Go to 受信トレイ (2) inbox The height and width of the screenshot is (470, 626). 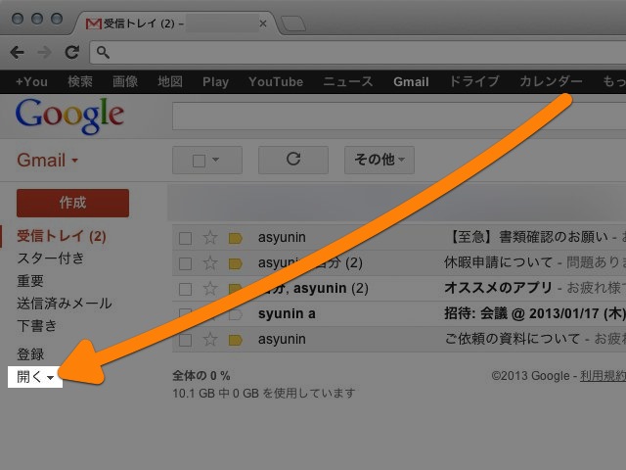(62, 236)
